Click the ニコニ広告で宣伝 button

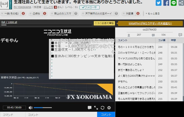click(x=104, y=23)
